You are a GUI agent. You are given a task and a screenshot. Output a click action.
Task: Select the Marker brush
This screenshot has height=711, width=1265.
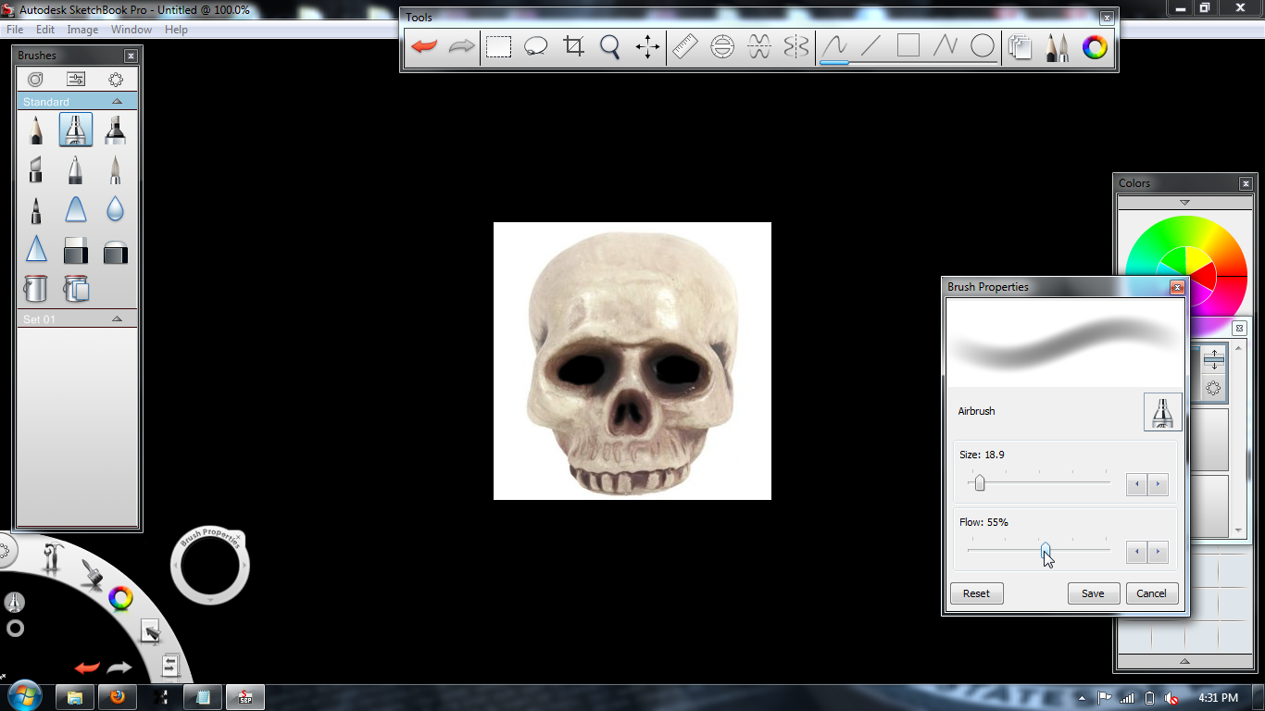point(115,130)
